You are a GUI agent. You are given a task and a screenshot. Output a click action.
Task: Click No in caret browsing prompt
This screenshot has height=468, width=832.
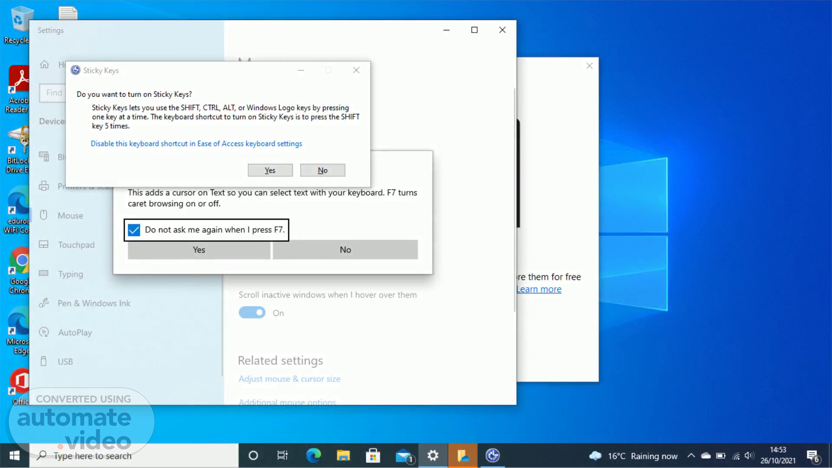coord(345,250)
